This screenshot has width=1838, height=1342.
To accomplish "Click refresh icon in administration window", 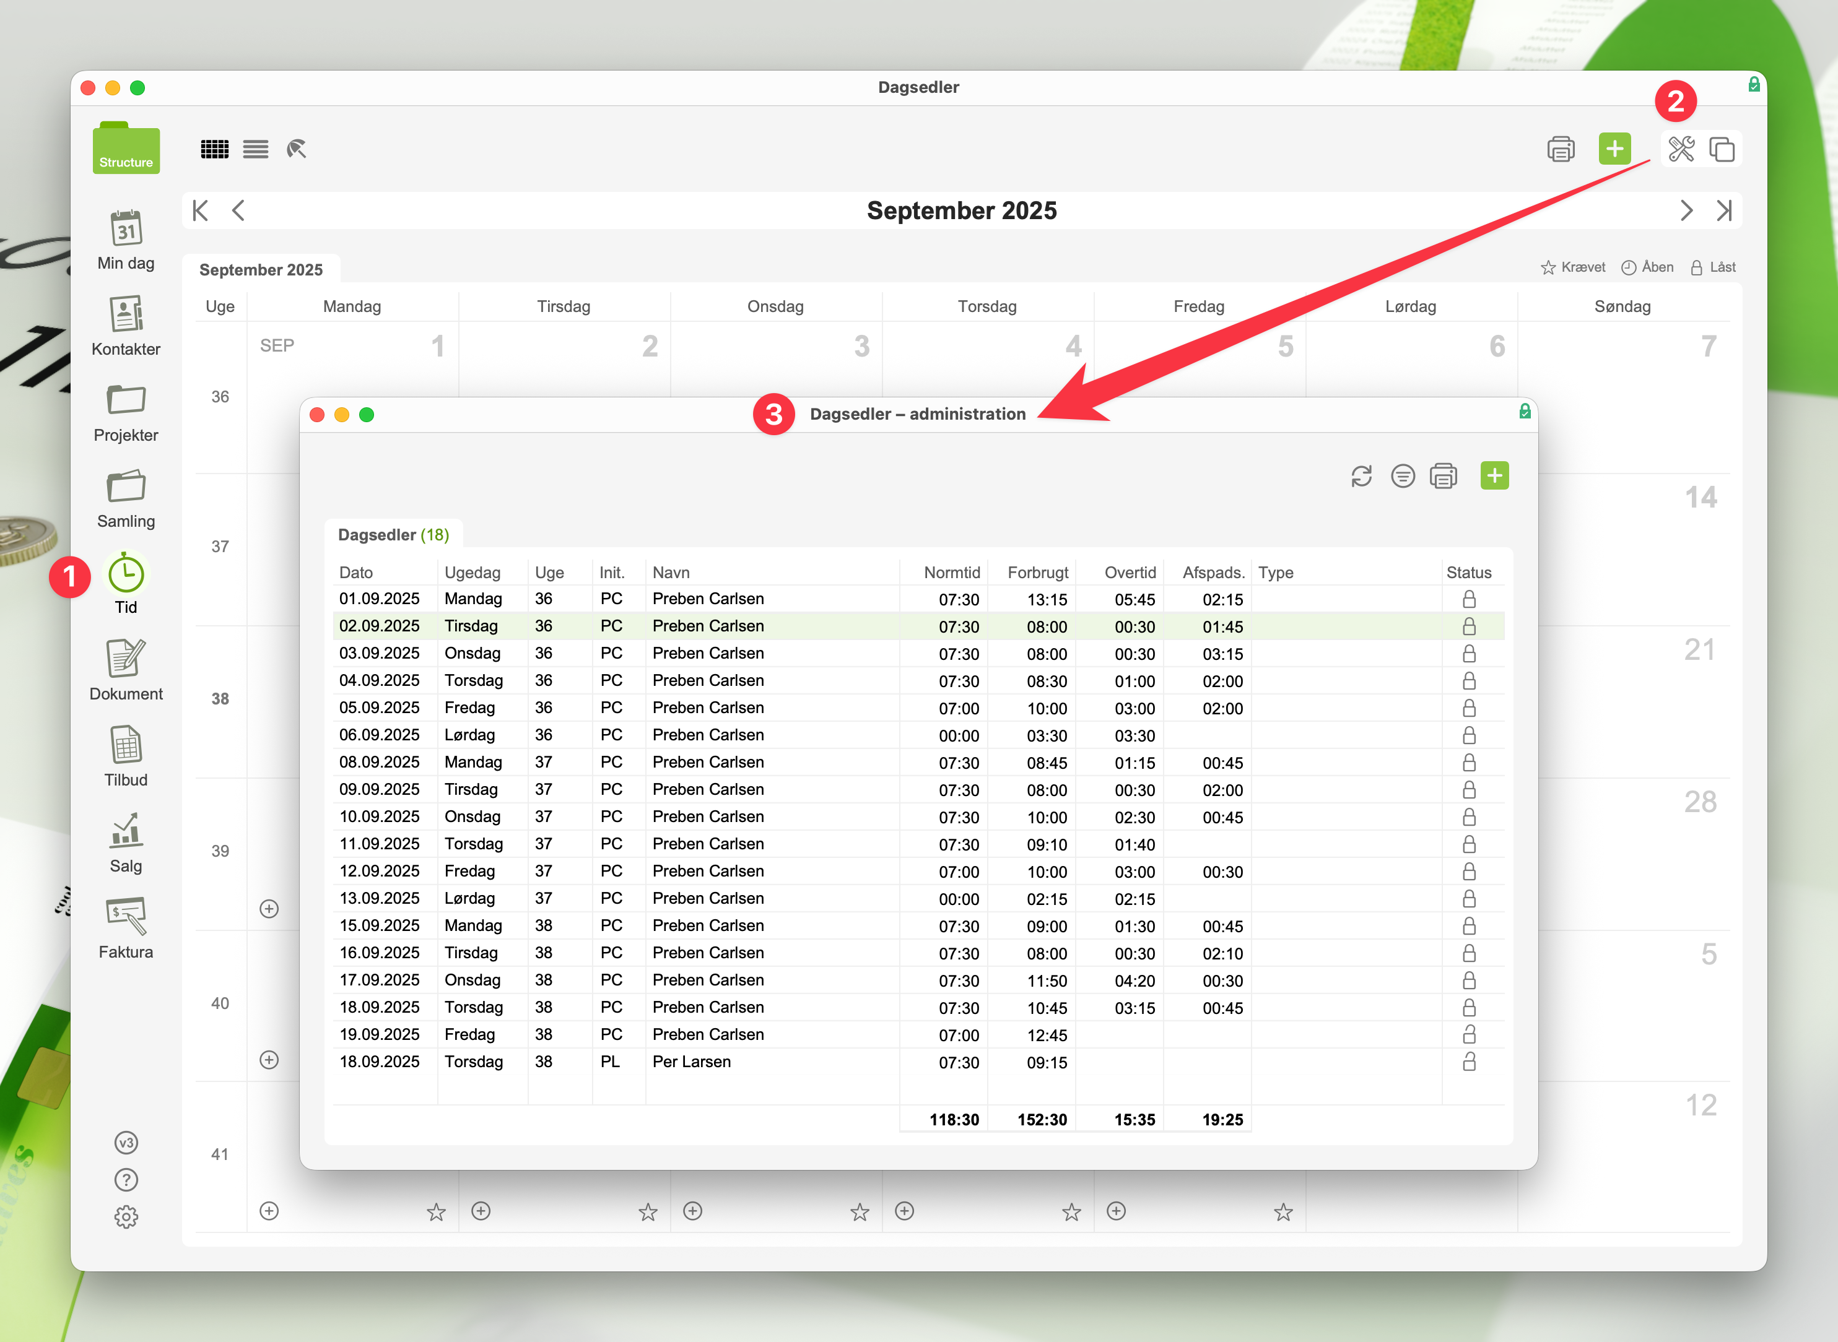I will 1361,476.
